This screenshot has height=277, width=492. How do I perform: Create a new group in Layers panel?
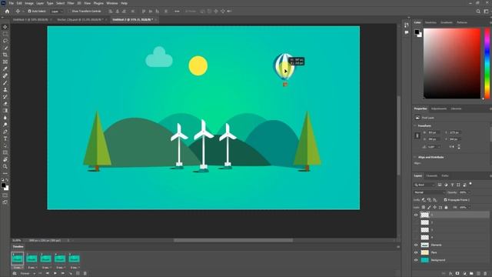click(x=471, y=274)
